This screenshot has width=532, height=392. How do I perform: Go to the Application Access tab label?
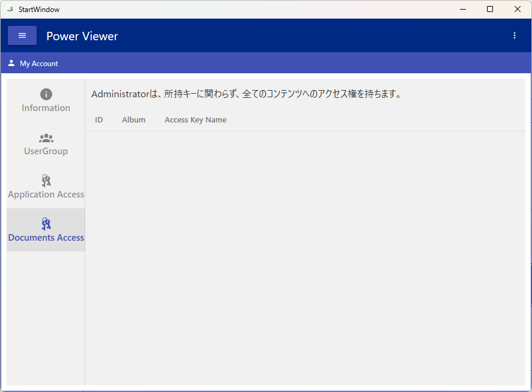[46, 194]
